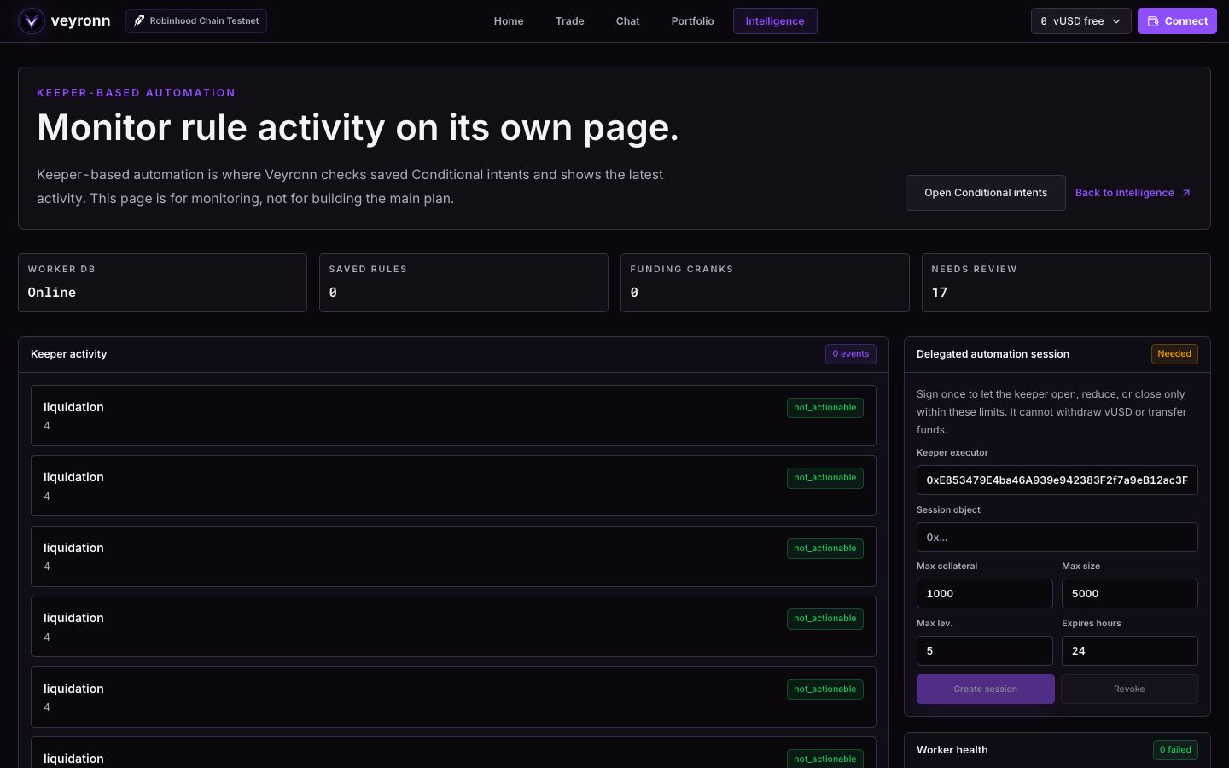The height and width of the screenshot is (768, 1229).
Task: Click the veyronn brand name
Action: (80, 20)
